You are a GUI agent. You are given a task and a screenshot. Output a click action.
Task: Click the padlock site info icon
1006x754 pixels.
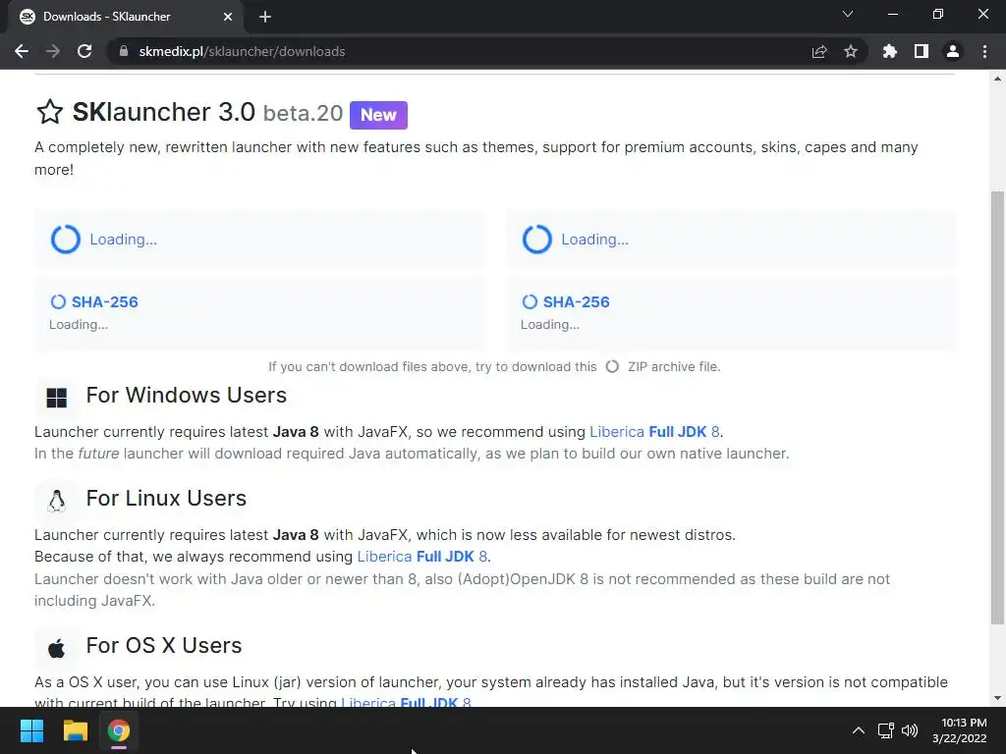pos(124,51)
